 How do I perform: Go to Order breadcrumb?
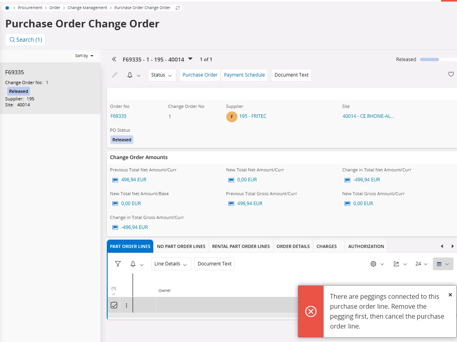coord(55,8)
